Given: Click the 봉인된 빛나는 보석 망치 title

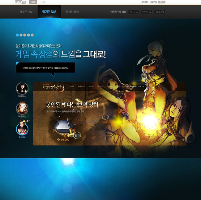Looking at the screenshot, I should [x=72, y=105].
